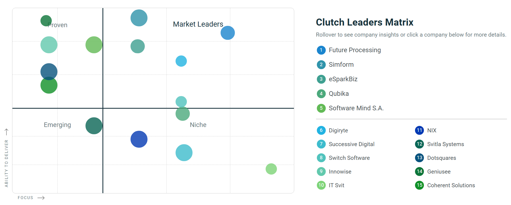The height and width of the screenshot is (205, 511).
Task: Click the dark green bubble overlapping the Proven label
Action: (46, 20)
